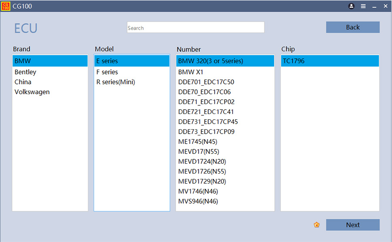Screen dimensions: 392x242
Task: Select BMW X1 in the Number list
Action: (191, 72)
